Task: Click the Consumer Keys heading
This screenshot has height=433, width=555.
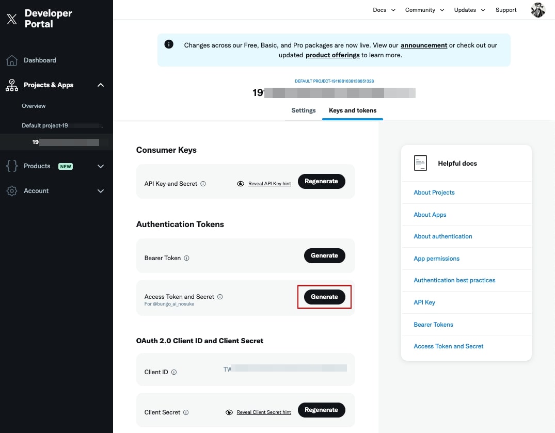Action: point(166,150)
